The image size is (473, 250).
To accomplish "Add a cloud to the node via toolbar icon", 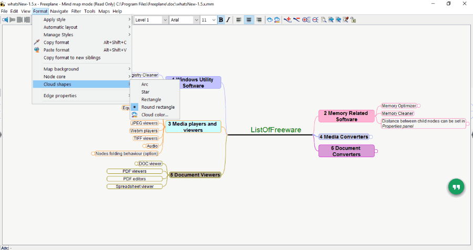I will click(270, 20).
